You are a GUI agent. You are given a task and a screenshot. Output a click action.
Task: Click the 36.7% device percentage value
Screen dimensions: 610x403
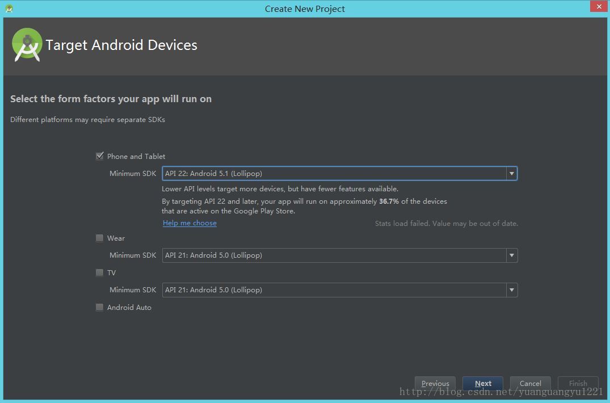point(389,201)
